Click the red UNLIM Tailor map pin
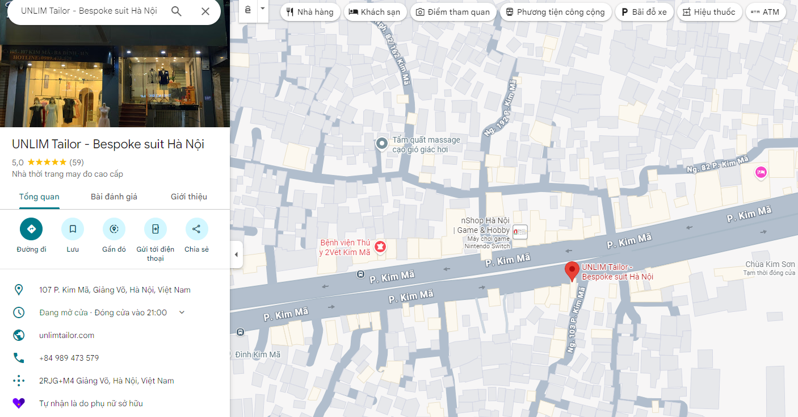 (572, 270)
